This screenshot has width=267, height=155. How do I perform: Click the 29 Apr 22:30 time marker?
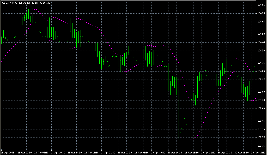(x=209, y=152)
